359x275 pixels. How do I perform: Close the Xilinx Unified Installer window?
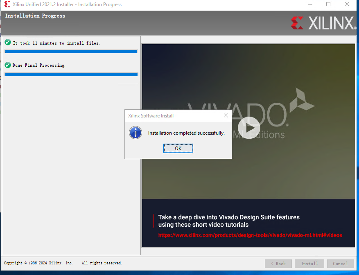pos(347,4)
